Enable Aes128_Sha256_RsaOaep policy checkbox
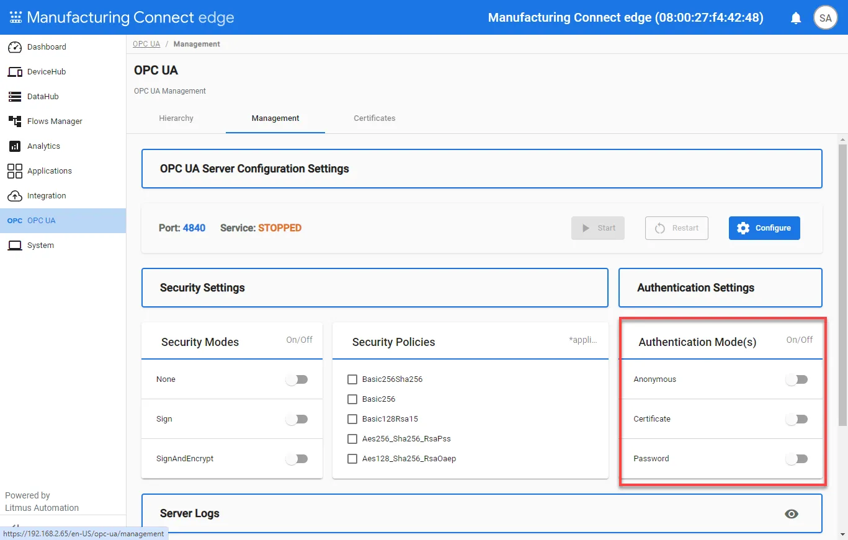848x540 pixels. coord(352,459)
